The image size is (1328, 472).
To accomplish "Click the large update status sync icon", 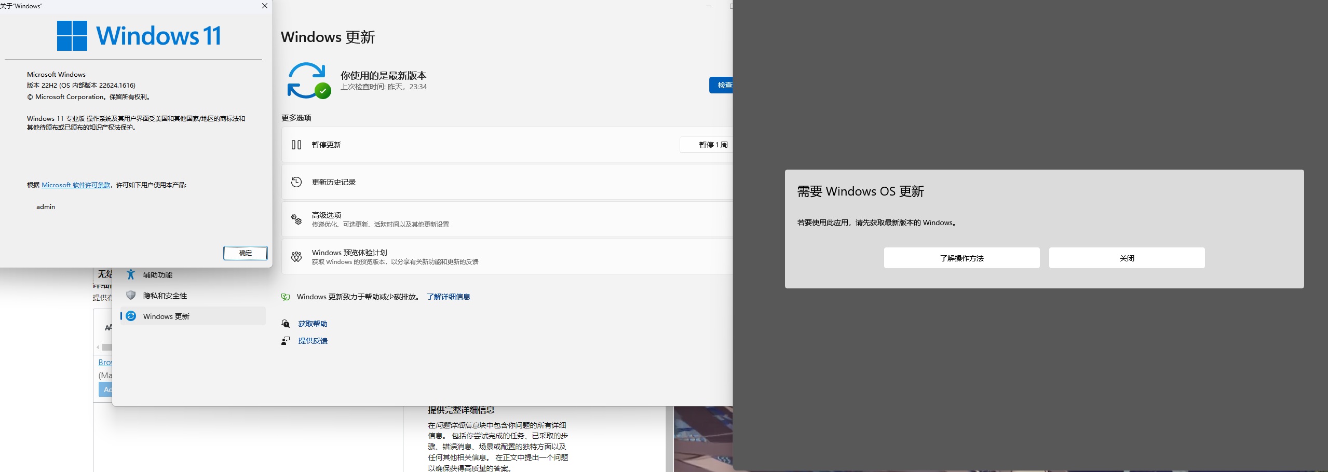I will tap(309, 80).
